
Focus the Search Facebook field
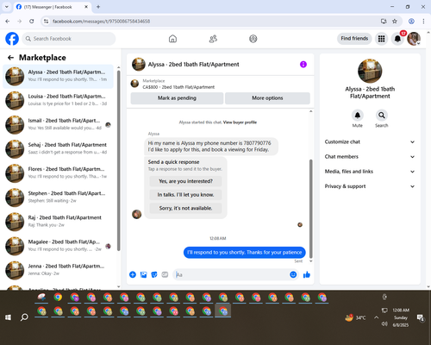point(69,39)
